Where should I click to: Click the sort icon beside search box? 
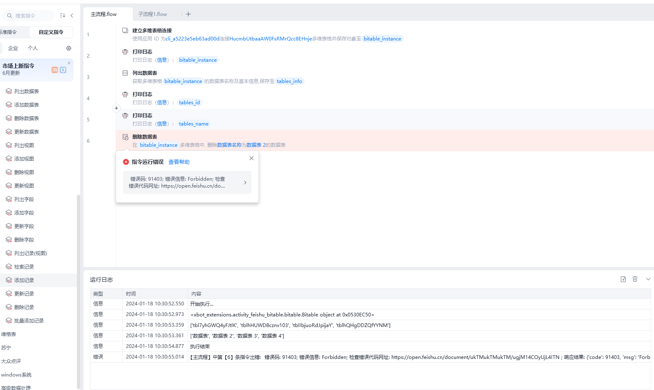(63, 16)
